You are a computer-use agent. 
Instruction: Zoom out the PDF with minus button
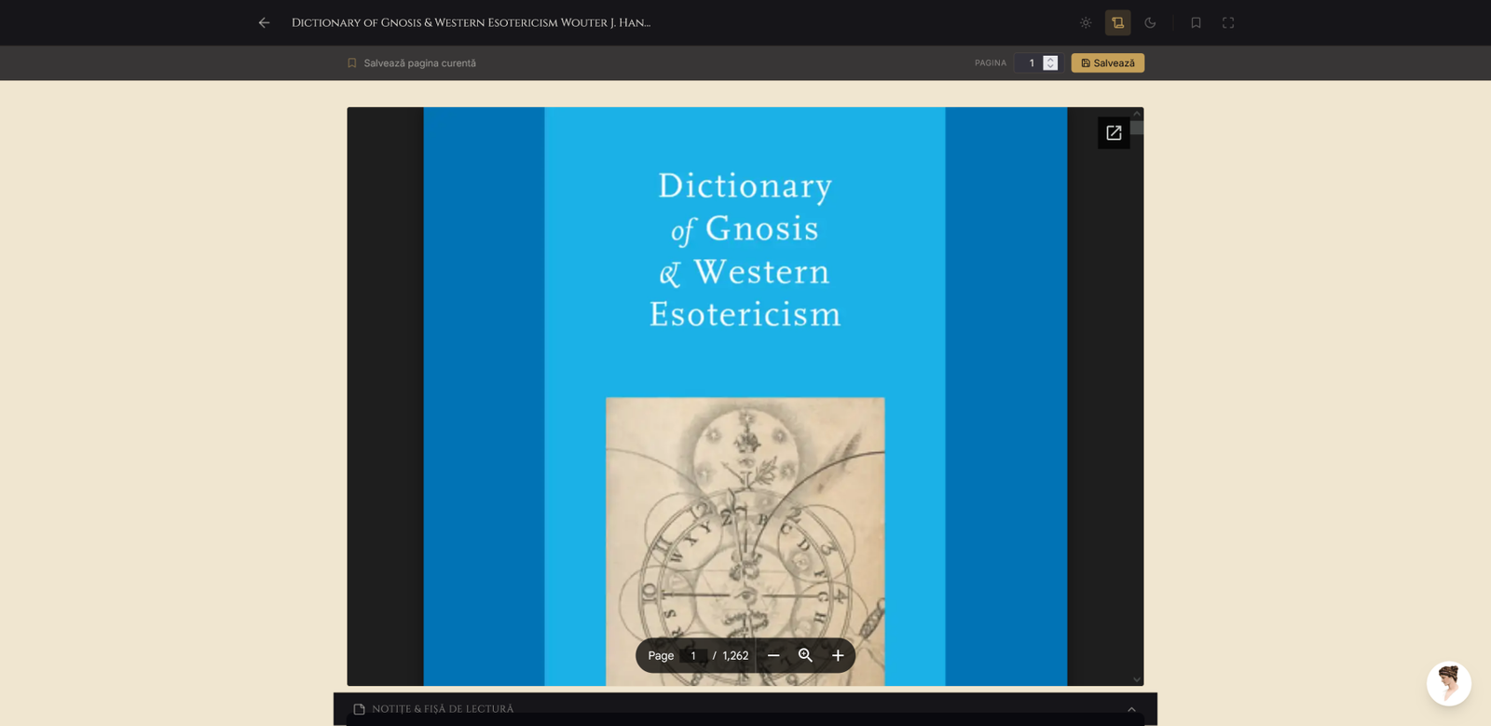[x=773, y=656]
